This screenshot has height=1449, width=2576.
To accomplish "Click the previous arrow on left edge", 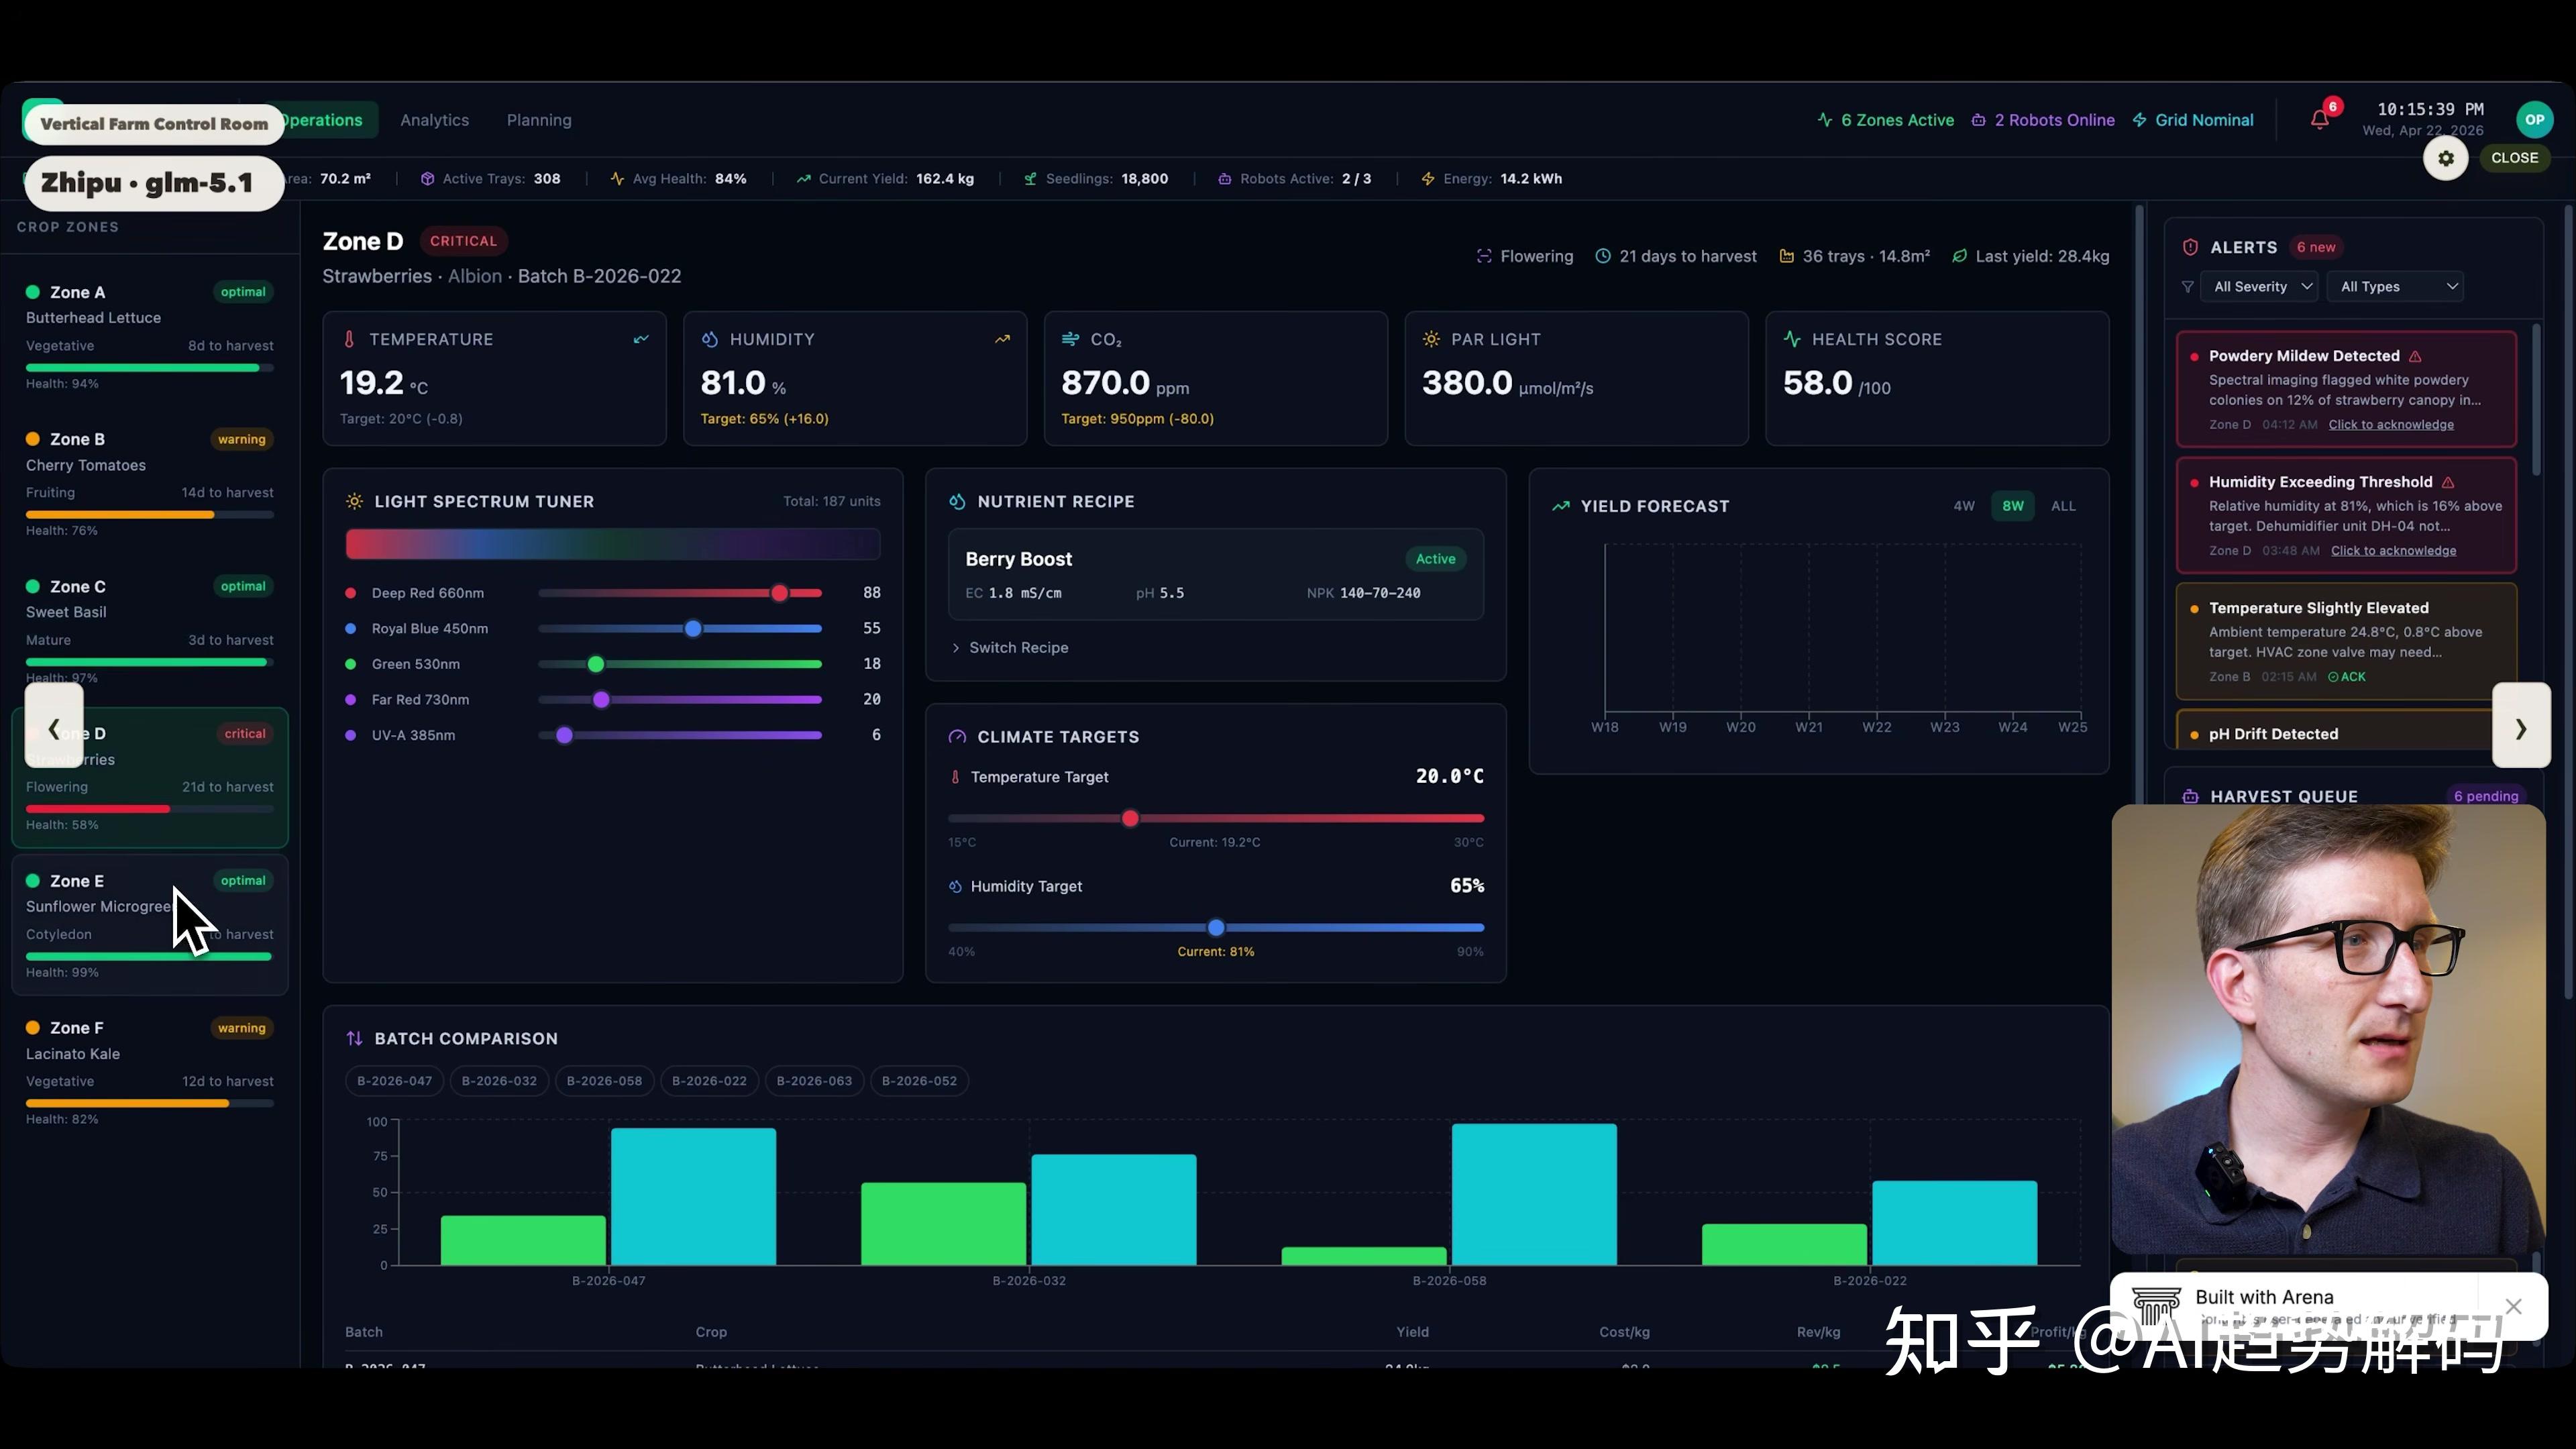I will click(x=54, y=726).
